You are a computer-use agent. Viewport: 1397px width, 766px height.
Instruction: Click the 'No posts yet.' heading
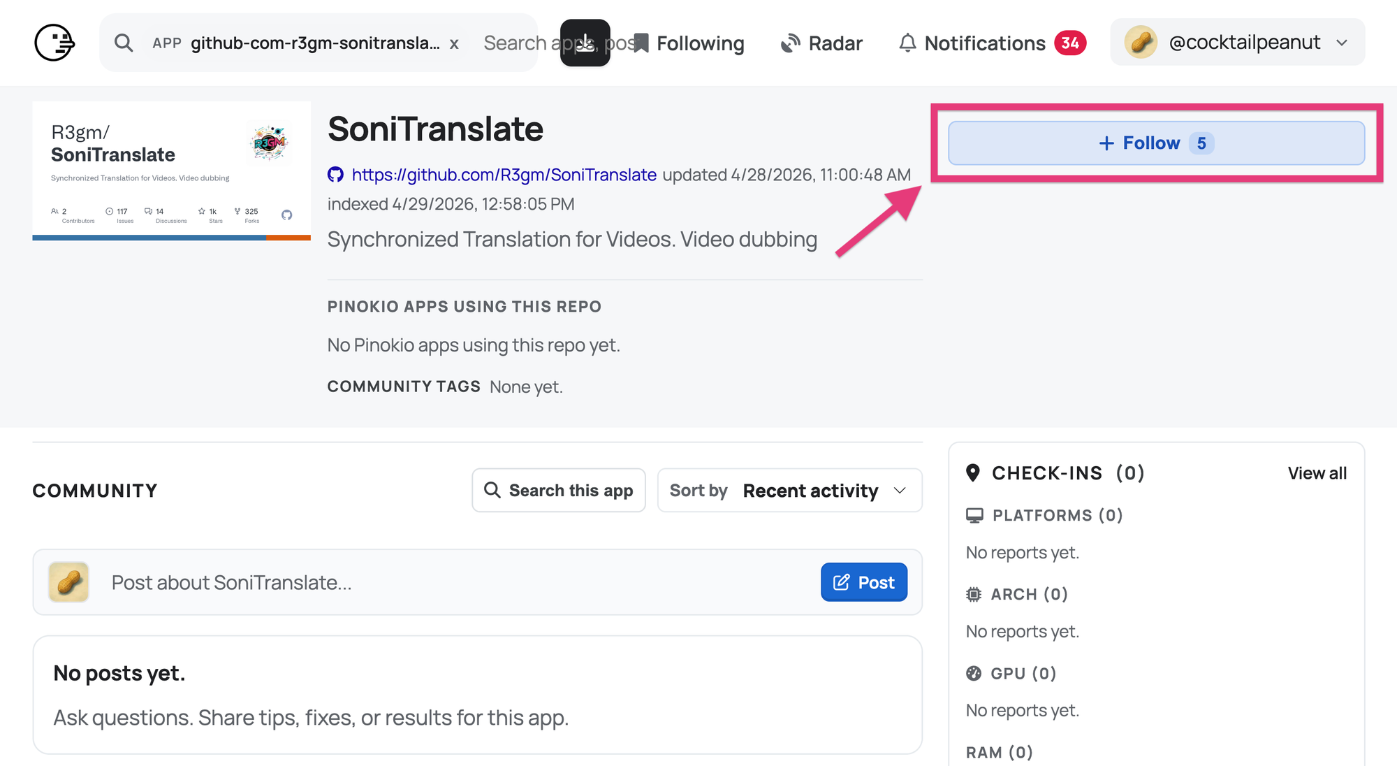pyautogui.click(x=119, y=673)
